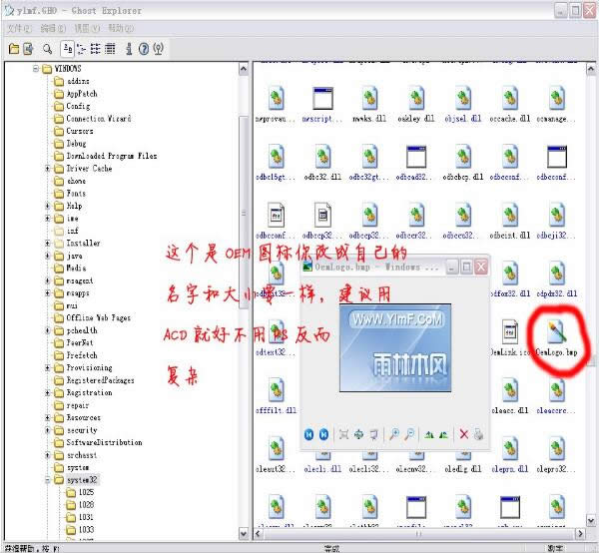Switch to details view mode

point(110,49)
